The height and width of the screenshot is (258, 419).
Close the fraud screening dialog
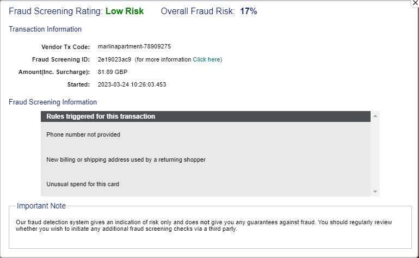point(416,3)
